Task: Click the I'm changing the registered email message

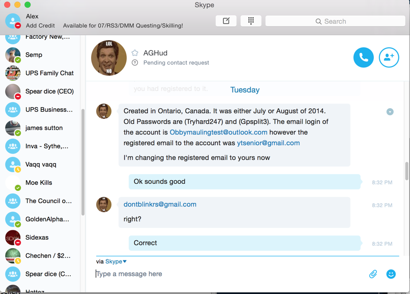Action: [x=197, y=158]
